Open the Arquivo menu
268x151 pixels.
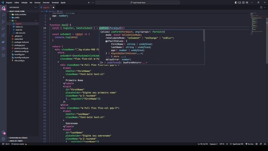pos(9,3)
